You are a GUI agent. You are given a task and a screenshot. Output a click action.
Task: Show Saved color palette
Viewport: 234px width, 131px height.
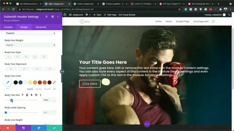(x=30, y=89)
